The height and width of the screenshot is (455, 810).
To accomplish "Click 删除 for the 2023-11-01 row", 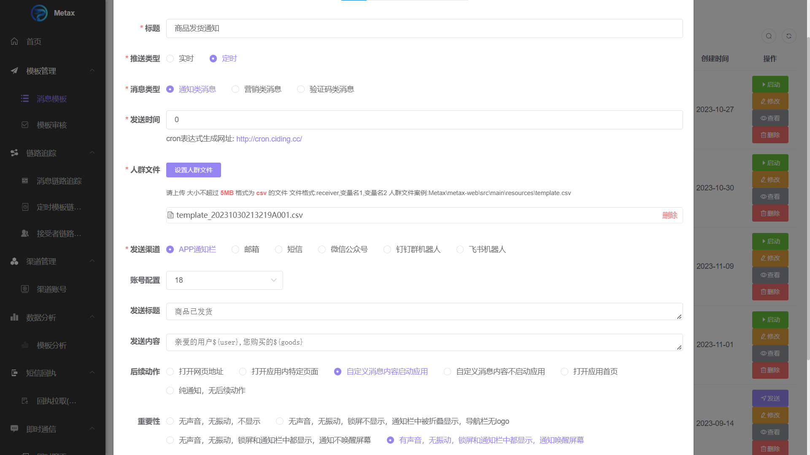I will point(770,370).
